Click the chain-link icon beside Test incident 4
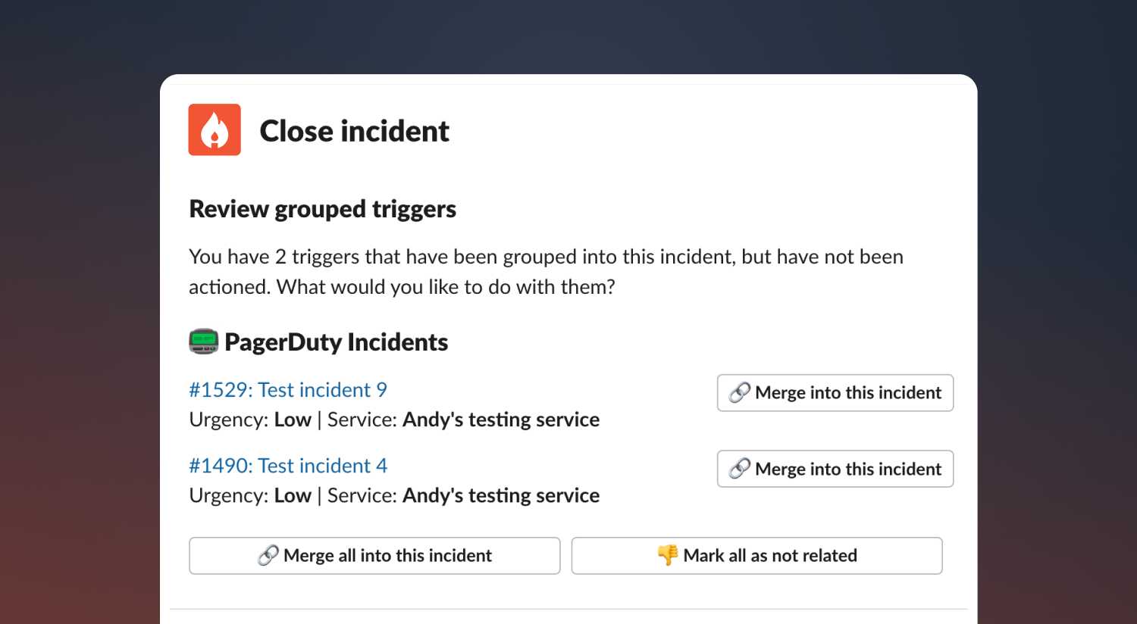The image size is (1137, 624). pyautogui.click(x=739, y=469)
